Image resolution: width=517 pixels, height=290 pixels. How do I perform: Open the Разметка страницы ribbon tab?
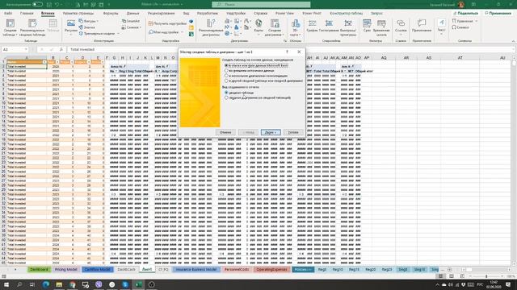coord(78,13)
